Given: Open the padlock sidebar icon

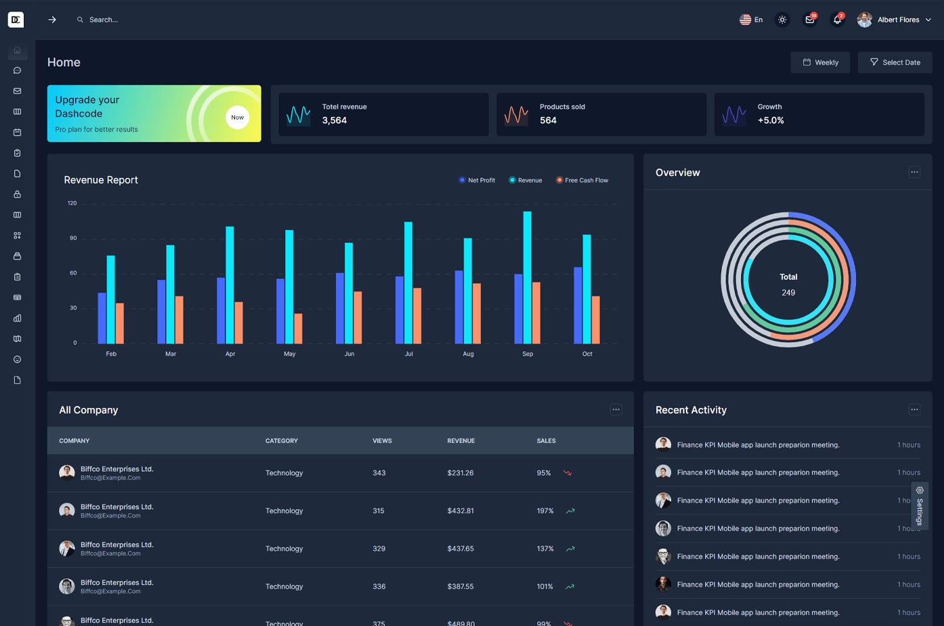Looking at the screenshot, I should [17, 194].
